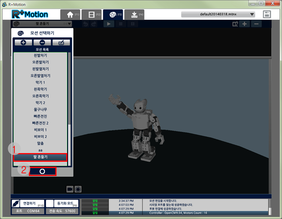The width and height of the screenshot is (282, 219).
Task: Switch to the film strip tab (F2)
Action: coord(92,14)
